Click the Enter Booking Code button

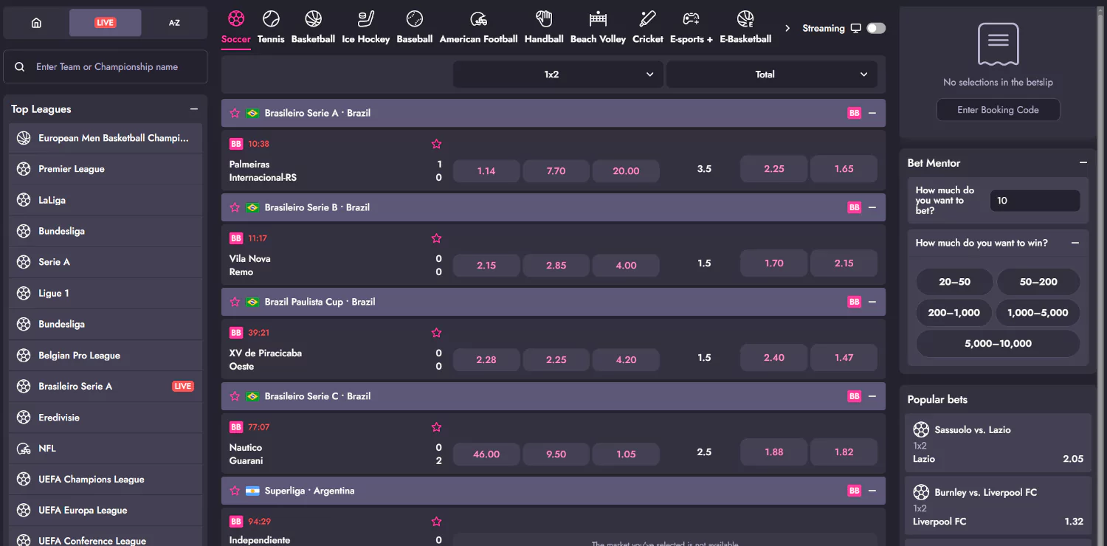(x=998, y=110)
